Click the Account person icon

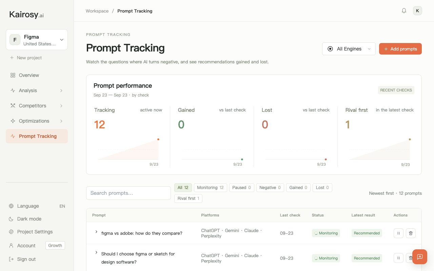point(11,246)
